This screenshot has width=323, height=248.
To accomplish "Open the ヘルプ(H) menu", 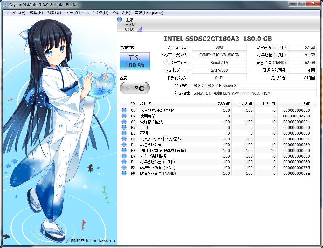I will click(x=121, y=13).
